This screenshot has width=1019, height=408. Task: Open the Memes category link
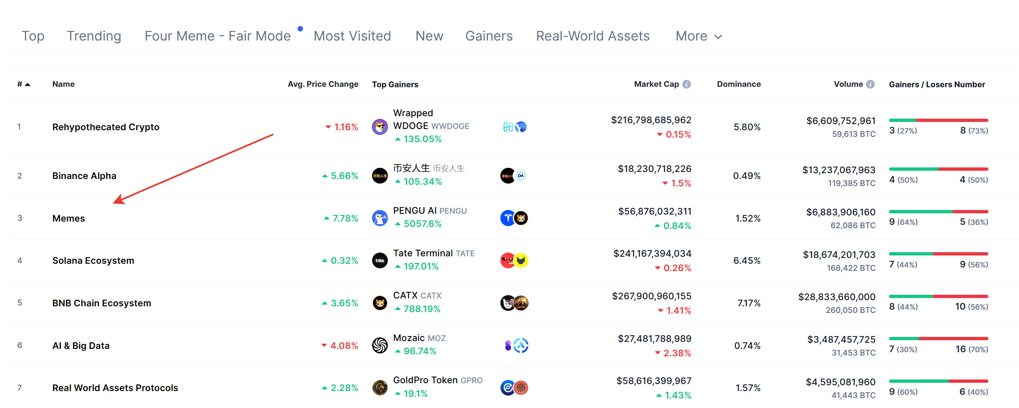pyautogui.click(x=69, y=218)
